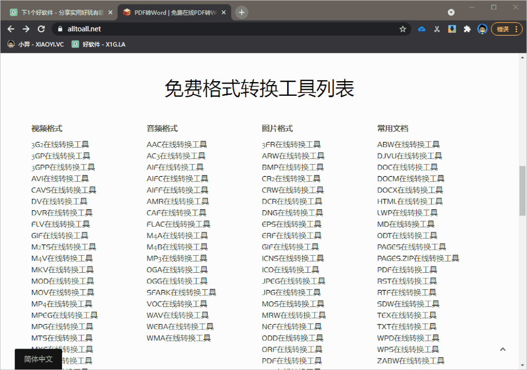Open MOV在线转换工具 link
Image resolution: width=527 pixels, height=370 pixels.
pyautogui.click(x=63, y=292)
